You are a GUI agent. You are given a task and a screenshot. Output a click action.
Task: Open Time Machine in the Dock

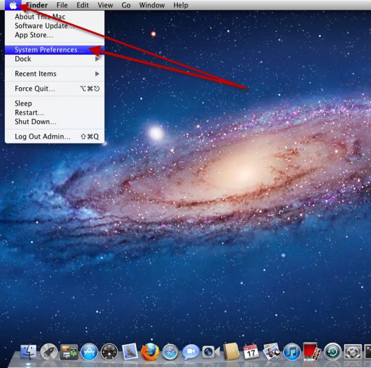(332, 353)
